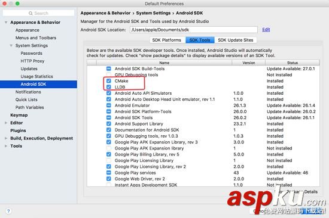Select 'Update Available: 26.1.4' status cell
This screenshot has width=329, height=218.
pyautogui.click(x=291, y=105)
